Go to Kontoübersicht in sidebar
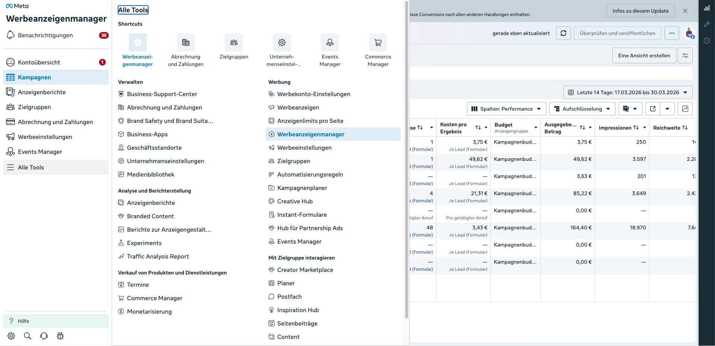 pos(56,62)
